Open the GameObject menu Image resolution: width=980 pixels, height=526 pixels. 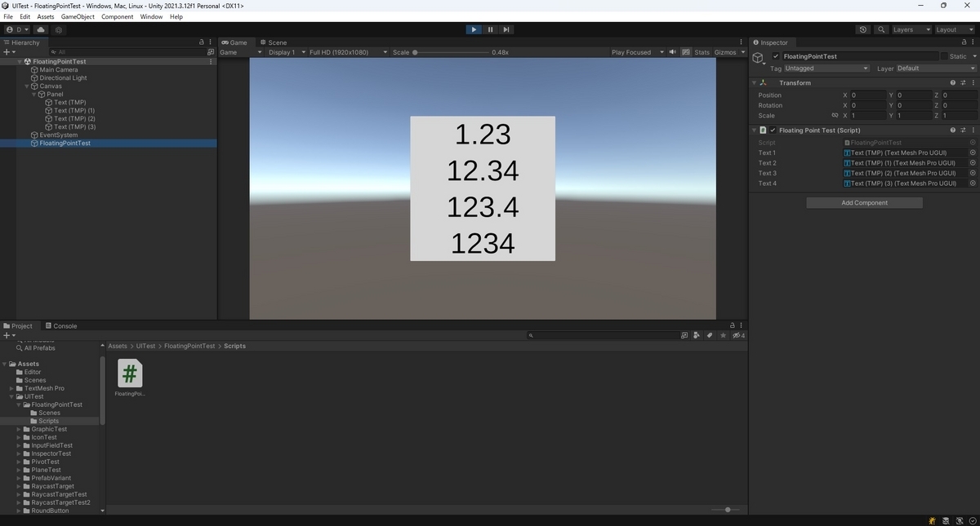[78, 16]
